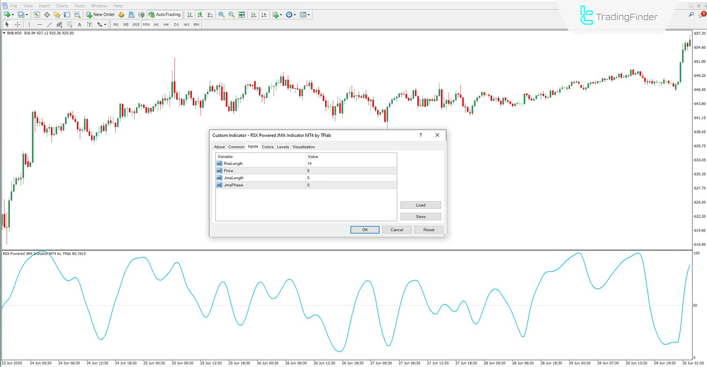Toggle chart auto scroll
The height and width of the screenshot is (367, 707).
click(x=253, y=14)
